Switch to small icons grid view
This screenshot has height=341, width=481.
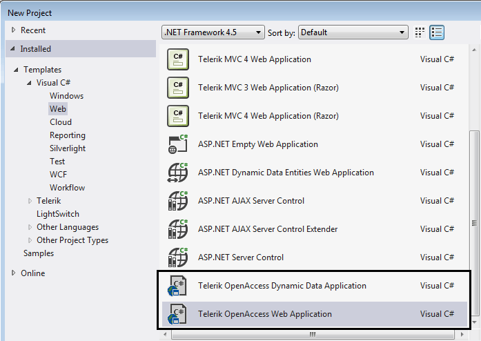[x=420, y=32]
